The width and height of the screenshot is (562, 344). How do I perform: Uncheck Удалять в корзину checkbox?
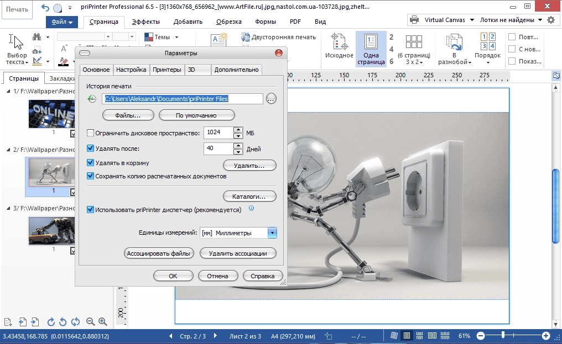(x=90, y=162)
